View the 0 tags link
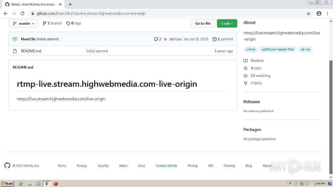 click(74, 23)
